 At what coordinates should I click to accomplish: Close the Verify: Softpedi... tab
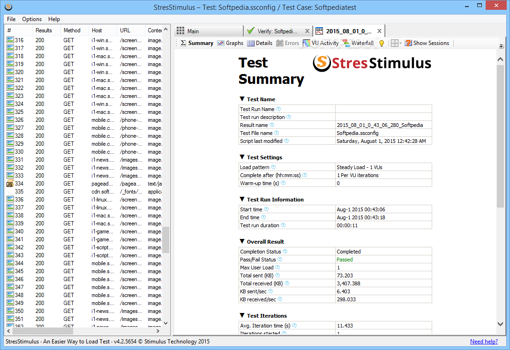pos(307,31)
